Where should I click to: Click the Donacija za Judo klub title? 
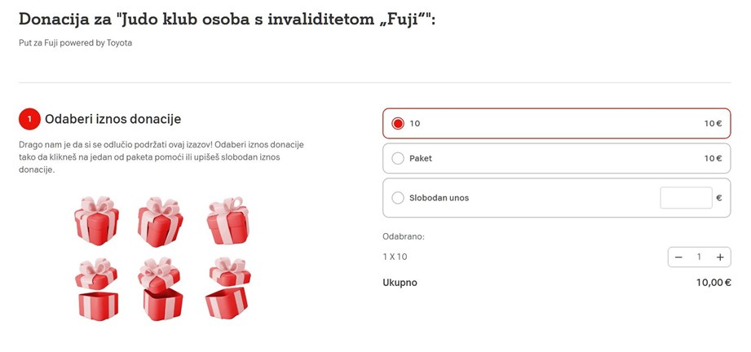pos(228,20)
